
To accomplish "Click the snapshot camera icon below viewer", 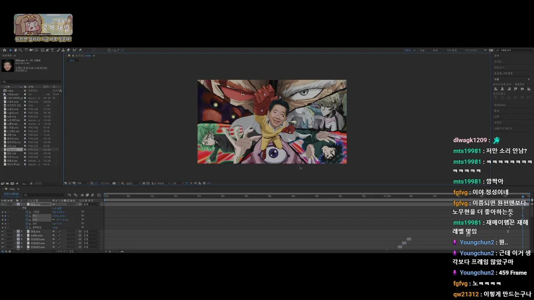I will (x=114, y=182).
